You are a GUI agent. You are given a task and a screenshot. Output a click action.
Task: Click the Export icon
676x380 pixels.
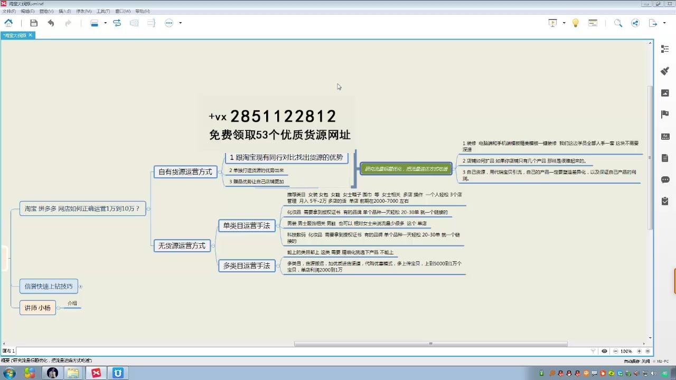coord(653,23)
